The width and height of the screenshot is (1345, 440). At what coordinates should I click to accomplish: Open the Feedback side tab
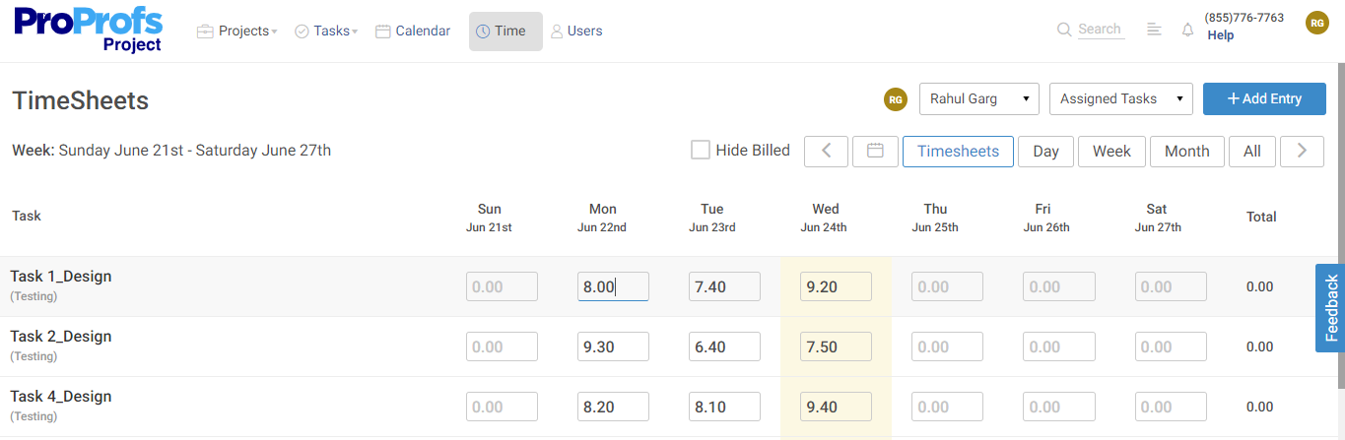tap(1330, 307)
